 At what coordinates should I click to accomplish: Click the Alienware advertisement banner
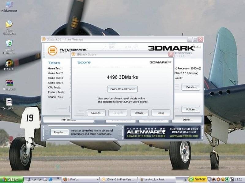coord(162,132)
